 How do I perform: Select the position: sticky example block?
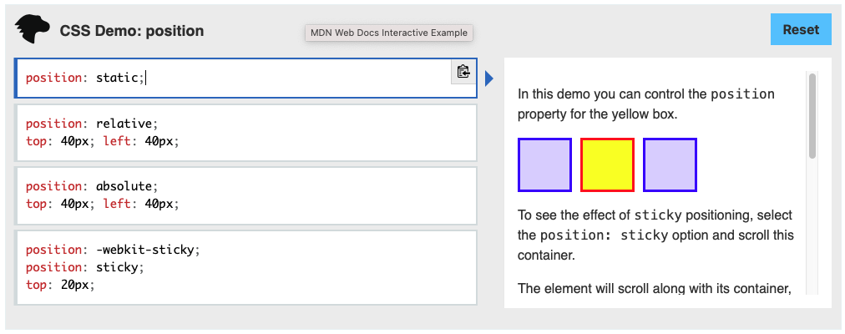pyautogui.click(x=245, y=268)
